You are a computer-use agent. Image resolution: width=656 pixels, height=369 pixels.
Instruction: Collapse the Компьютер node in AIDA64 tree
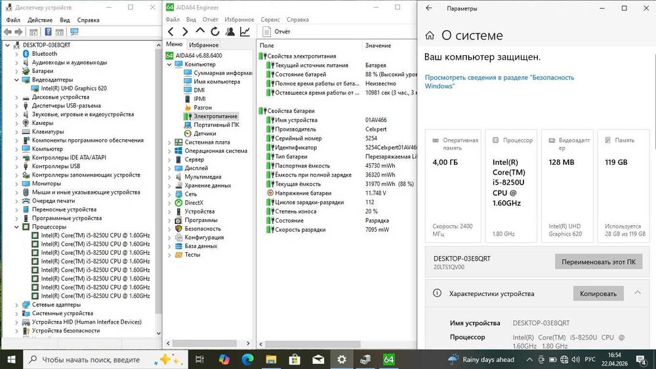(x=169, y=64)
